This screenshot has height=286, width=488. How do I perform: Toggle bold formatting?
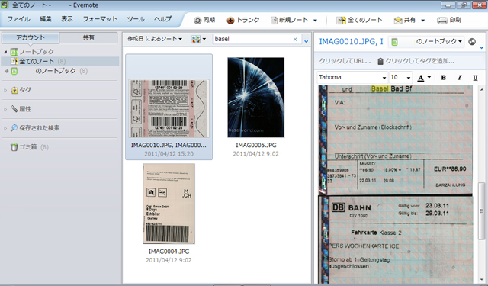(444, 78)
